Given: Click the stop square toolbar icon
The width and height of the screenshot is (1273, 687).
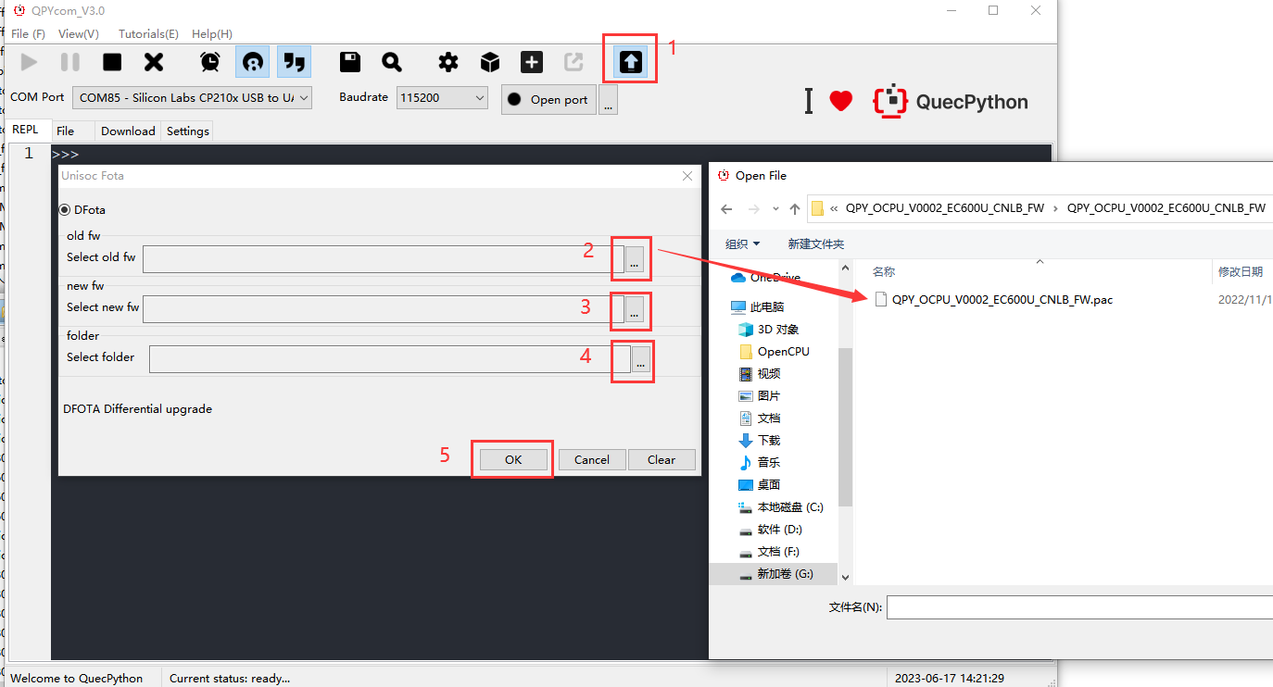Looking at the screenshot, I should click(x=112, y=62).
